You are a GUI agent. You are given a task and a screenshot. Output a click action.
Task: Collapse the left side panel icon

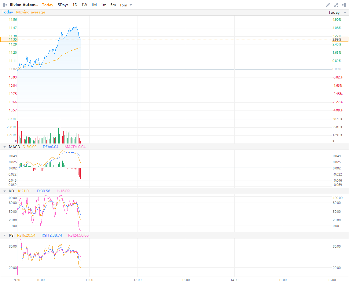pyautogui.click(x=5, y=5)
